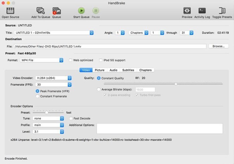Image resolution: width=234 pixels, height=164 pixels.
Task: Enable iPod 5G support checkbox
Action: (x=101, y=60)
